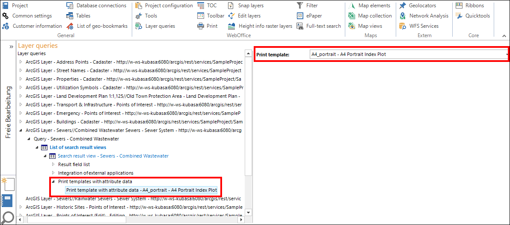Open the Tools ribbon icon
Screen dimensions: 510x225
(139, 16)
